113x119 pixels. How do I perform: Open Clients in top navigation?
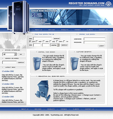point(90,30)
